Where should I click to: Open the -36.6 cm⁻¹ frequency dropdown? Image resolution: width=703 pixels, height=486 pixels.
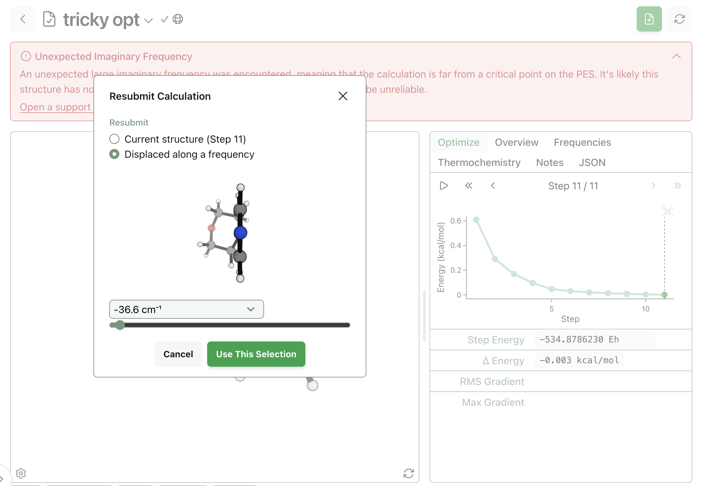pyautogui.click(x=186, y=309)
